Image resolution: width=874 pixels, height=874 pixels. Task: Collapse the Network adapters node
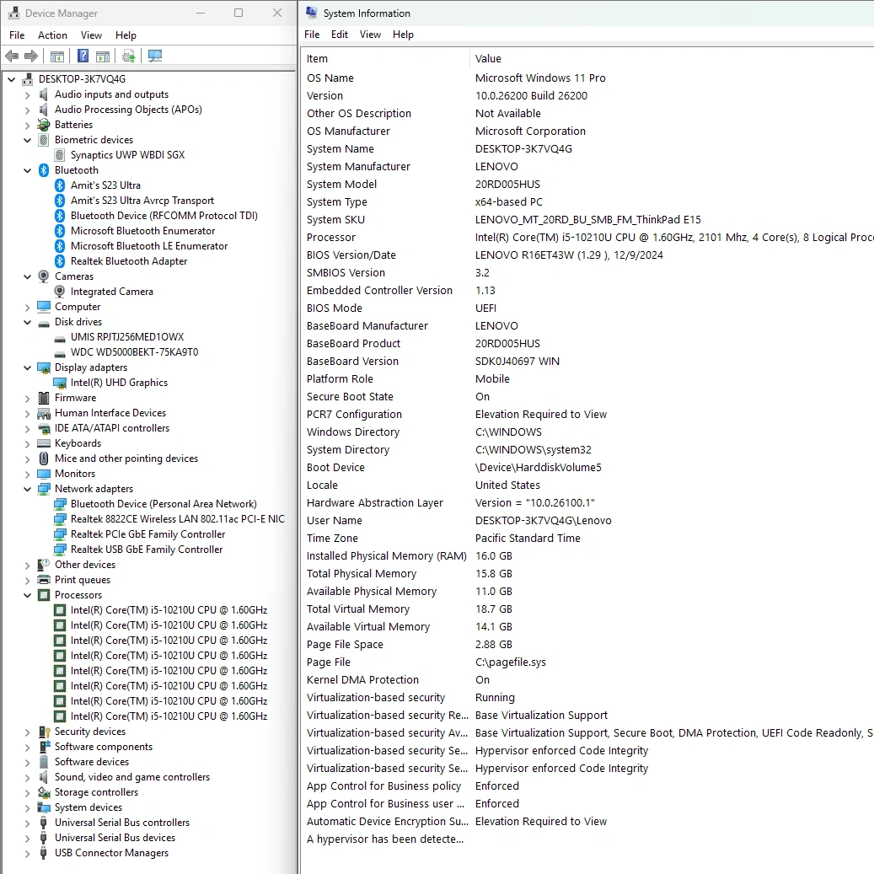pos(28,489)
